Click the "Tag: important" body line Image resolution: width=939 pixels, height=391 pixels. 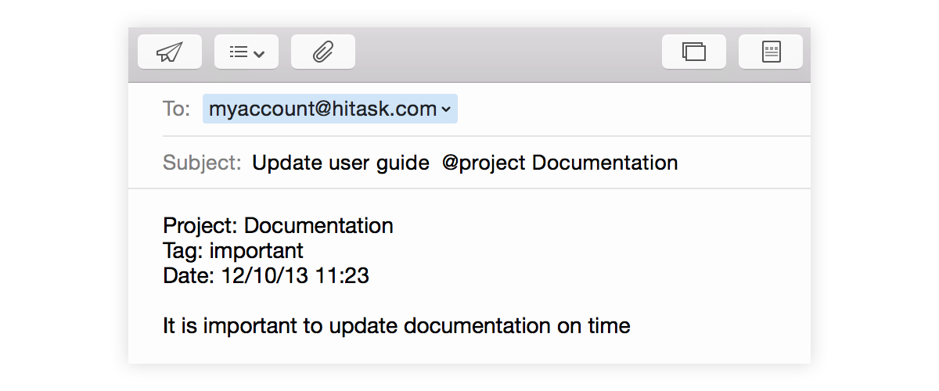pyautogui.click(x=232, y=251)
